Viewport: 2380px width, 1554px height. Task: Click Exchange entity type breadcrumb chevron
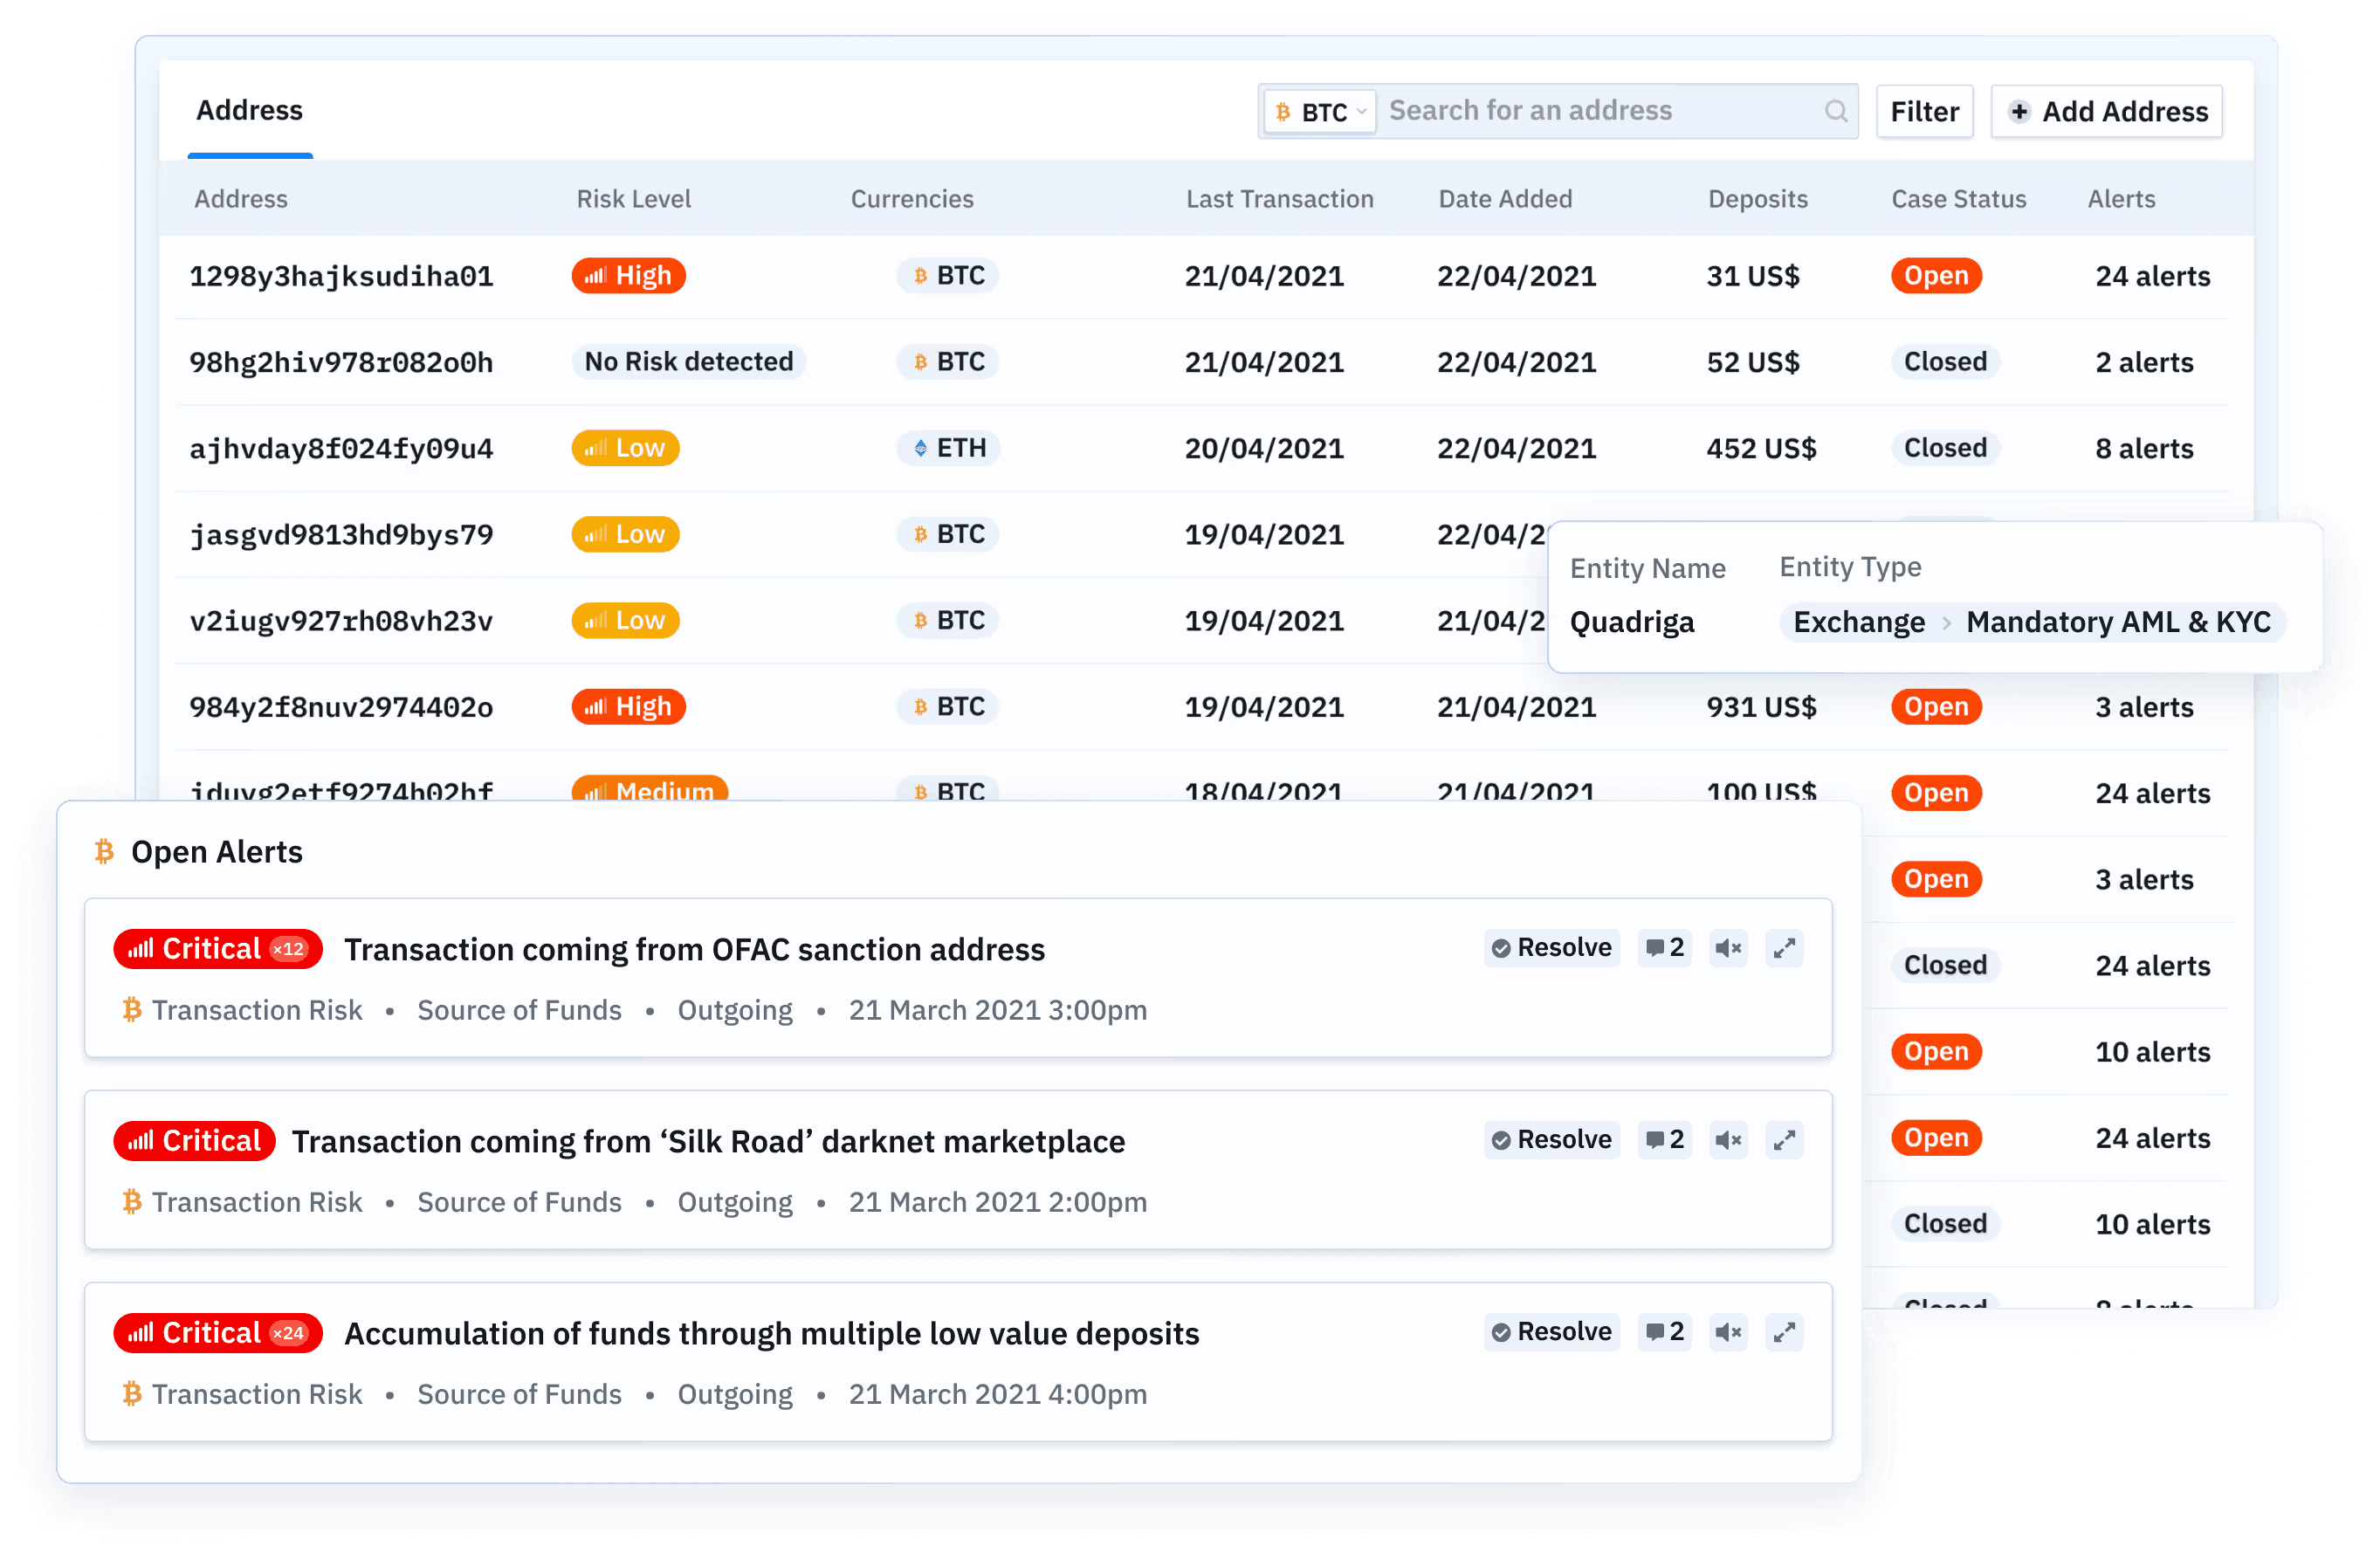pyautogui.click(x=1945, y=622)
